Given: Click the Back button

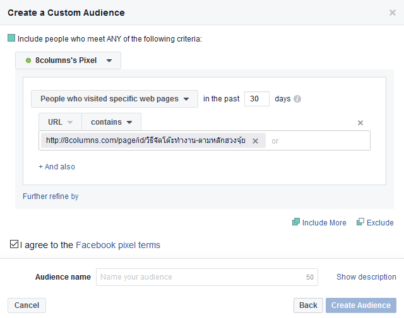Looking at the screenshot, I should click(x=308, y=305).
